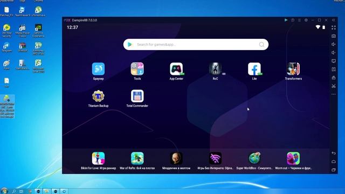The height and width of the screenshot is (194, 345).
Task: Select the Telegram desktop shortcut
Action: pyautogui.click(x=6, y=47)
